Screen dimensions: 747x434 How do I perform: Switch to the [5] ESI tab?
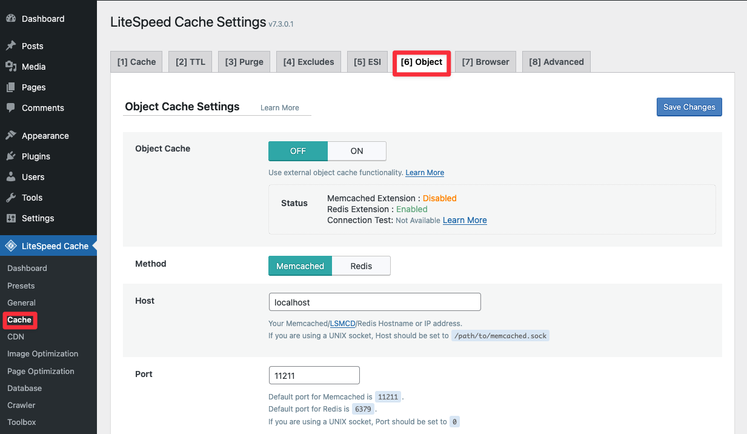click(368, 62)
